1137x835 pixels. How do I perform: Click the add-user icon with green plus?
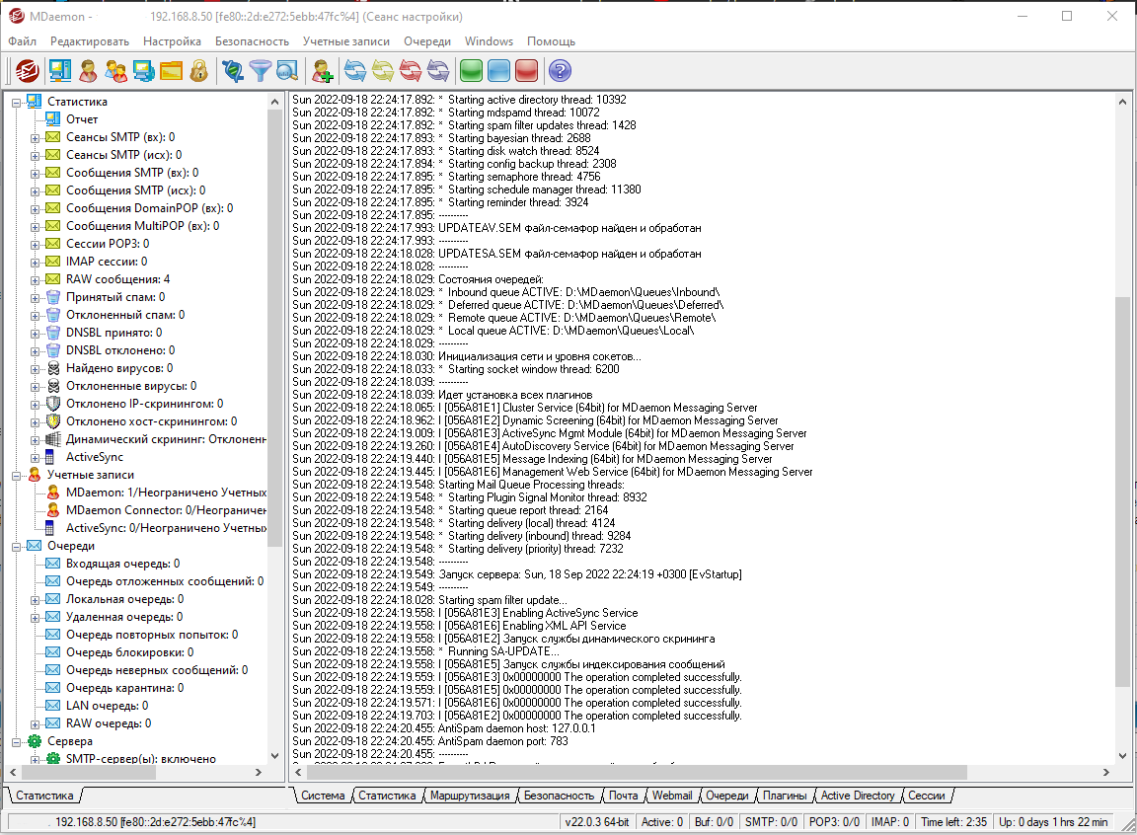[x=322, y=71]
